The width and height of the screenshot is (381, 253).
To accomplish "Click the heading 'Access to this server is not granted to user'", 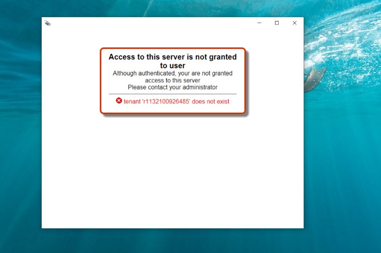I will point(173,61).
